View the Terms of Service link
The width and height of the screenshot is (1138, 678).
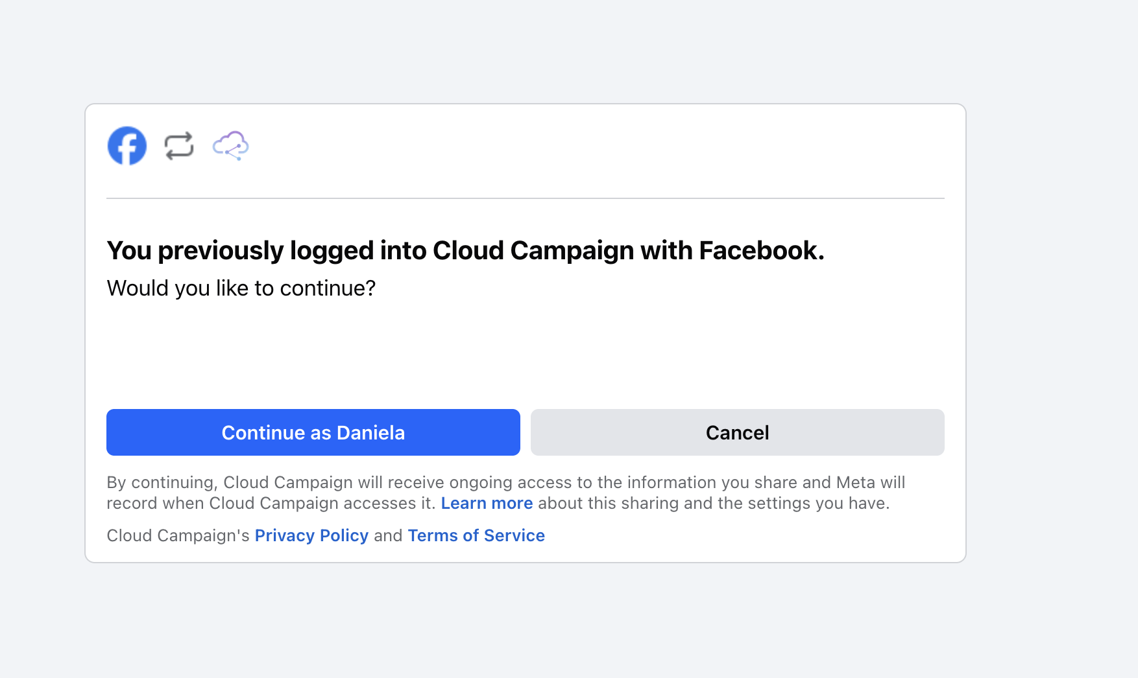476,536
